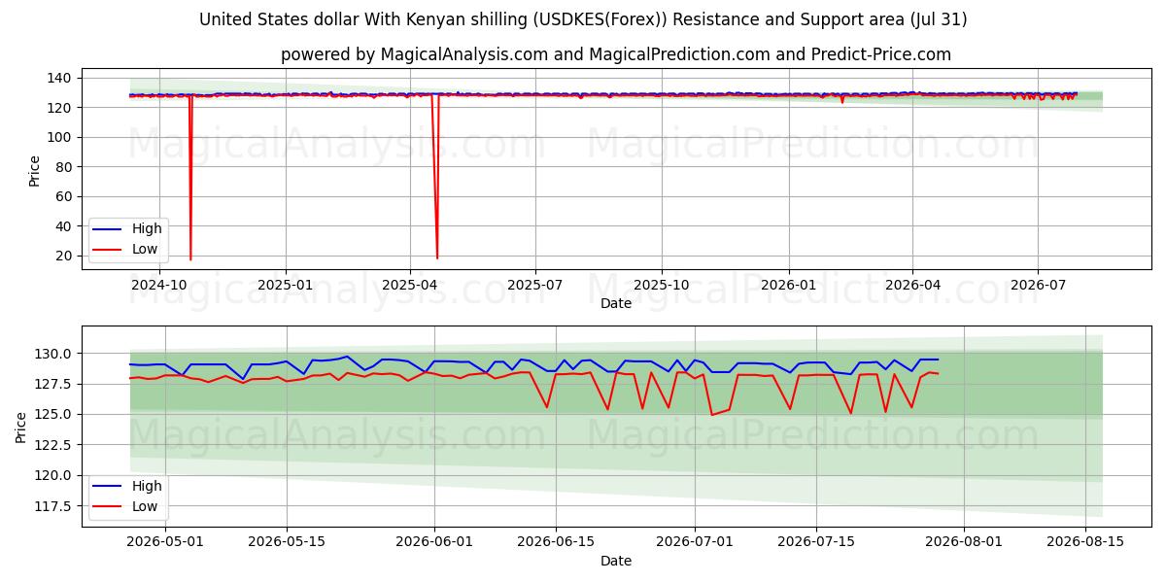Click the '2026-01' x-axis label
This screenshot has width=1166, height=583.
coord(788,285)
